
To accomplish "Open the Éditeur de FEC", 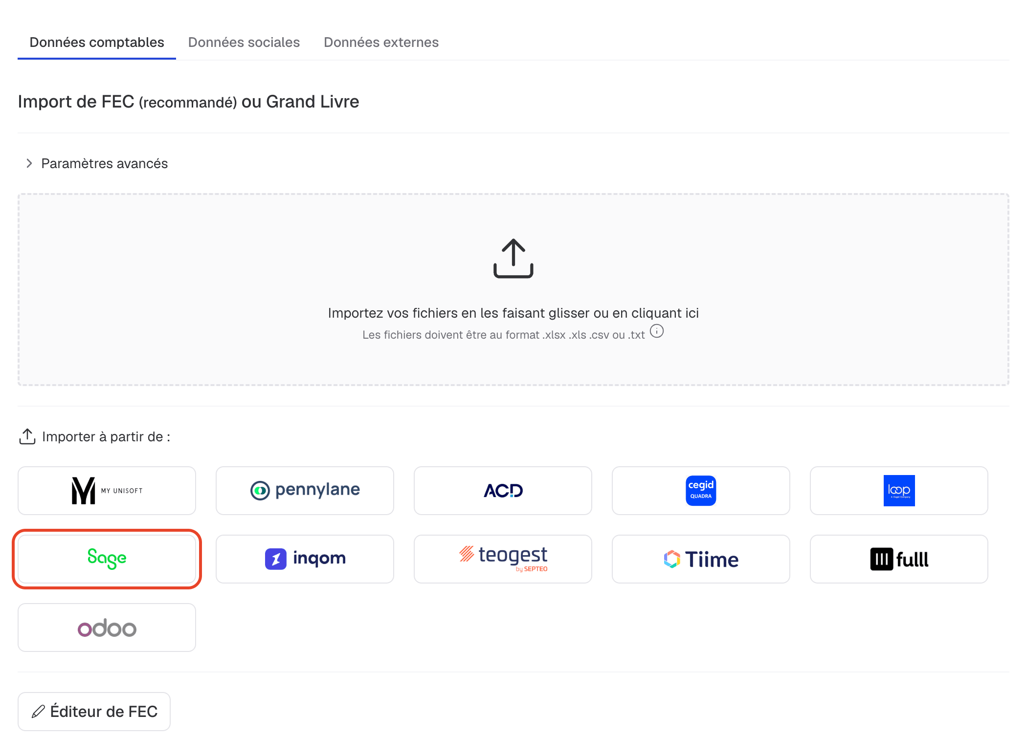I will click(x=94, y=712).
